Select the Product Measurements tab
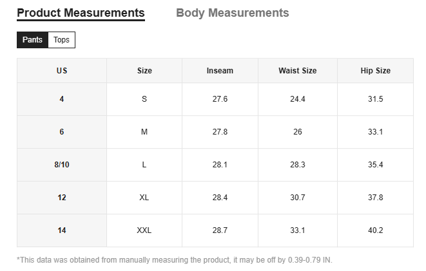Screen dimensions: 426x271 [x=81, y=13]
